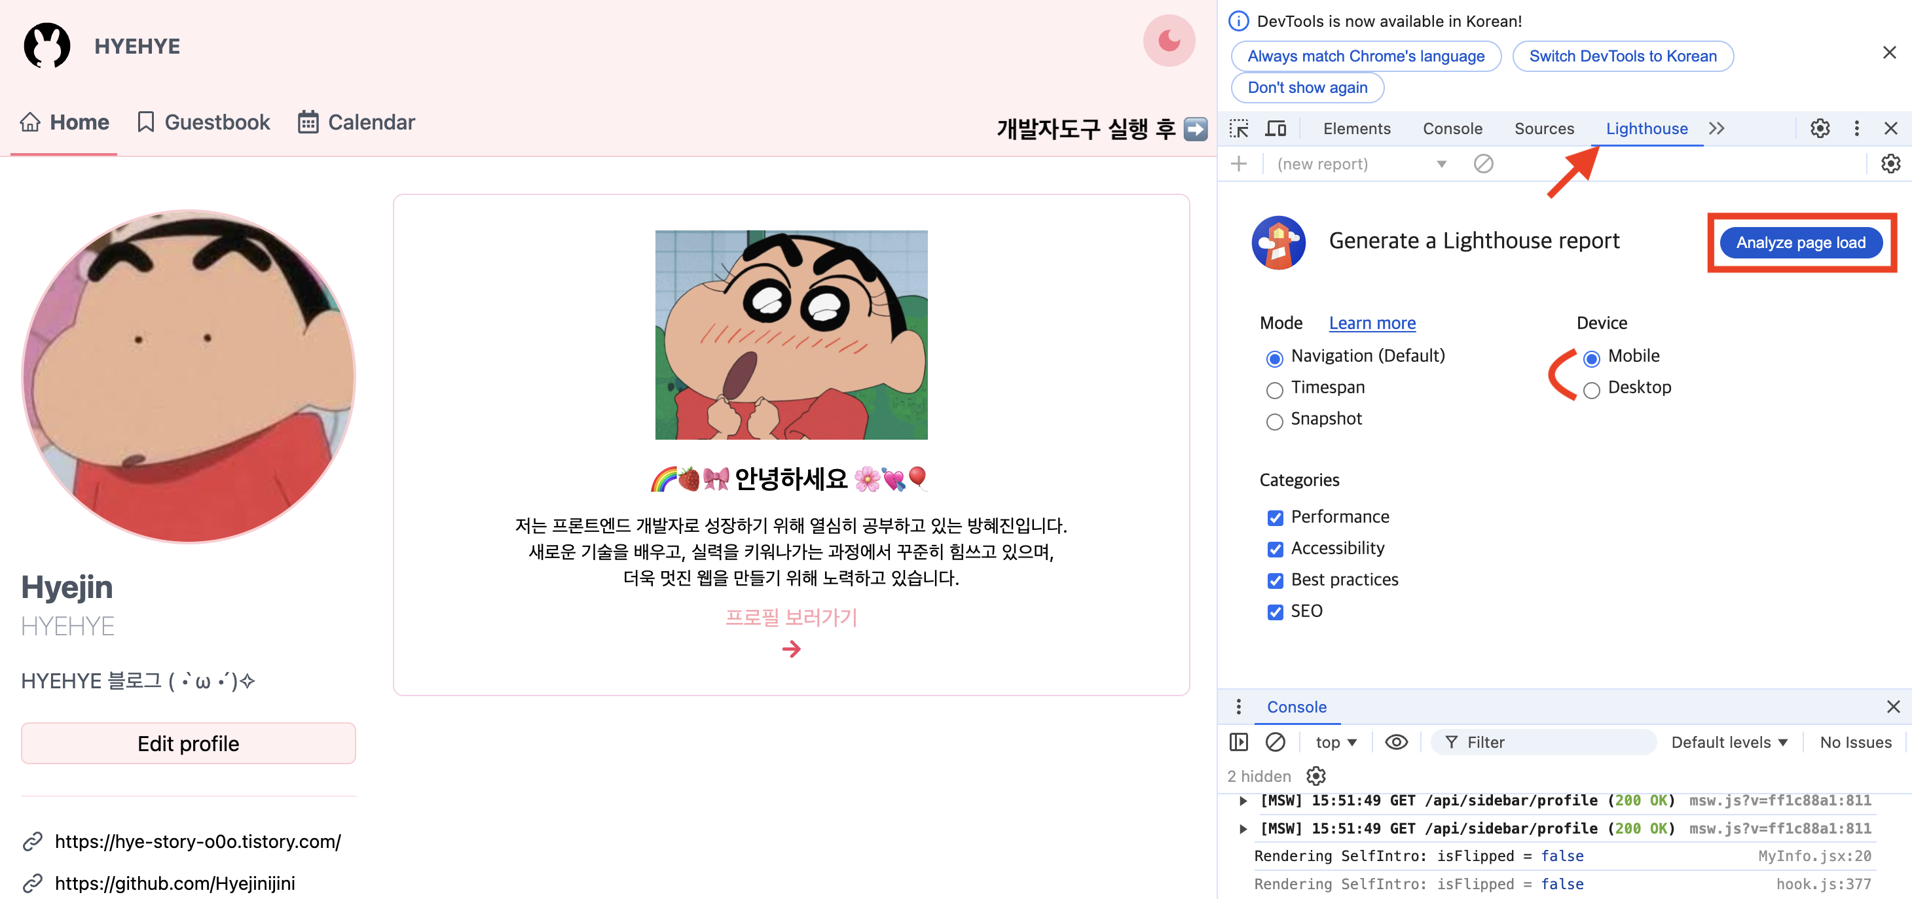This screenshot has width=1912, height=899.
Task: Open the tistory blog link
Action: (x=198, y=841)
